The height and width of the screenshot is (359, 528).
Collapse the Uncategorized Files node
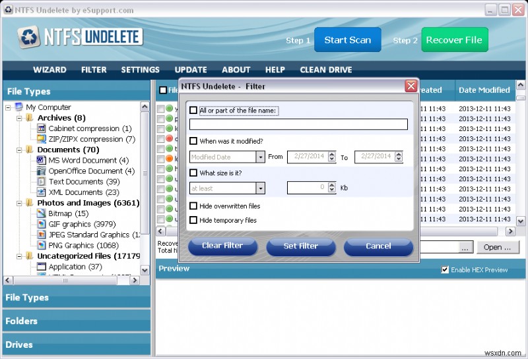(19, 256)
